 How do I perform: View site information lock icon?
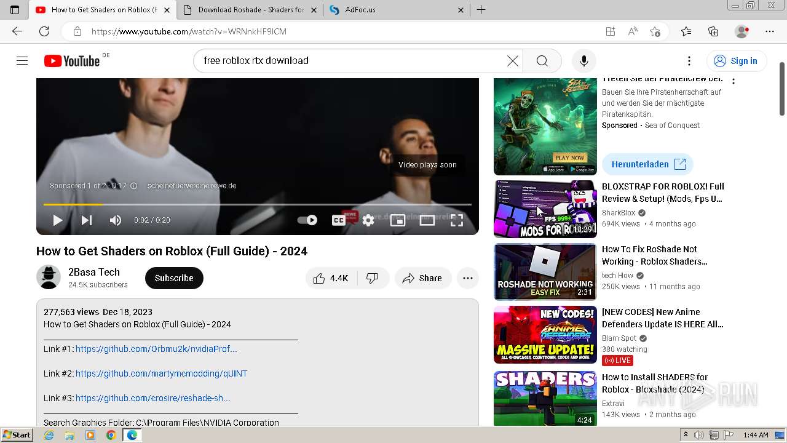pyautogui.click(x=77, y=31)
